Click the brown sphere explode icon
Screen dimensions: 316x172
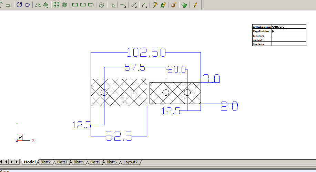tap(174, 5)
